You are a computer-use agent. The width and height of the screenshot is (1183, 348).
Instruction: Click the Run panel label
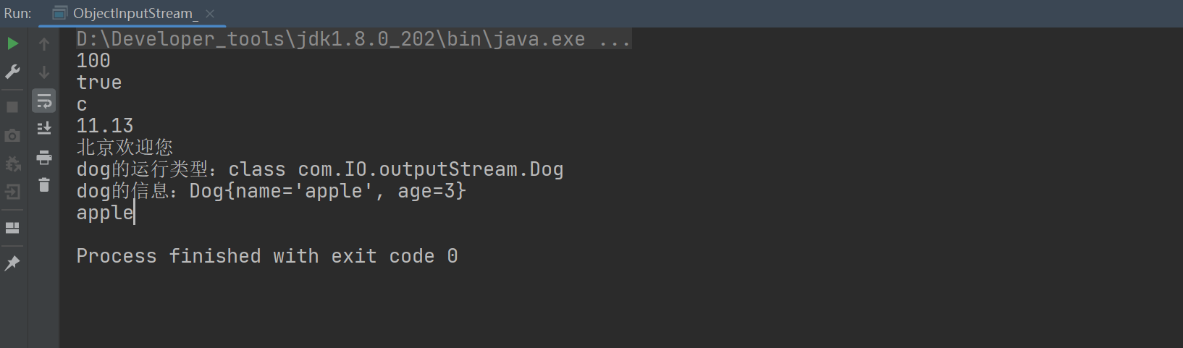pos(18,13)
